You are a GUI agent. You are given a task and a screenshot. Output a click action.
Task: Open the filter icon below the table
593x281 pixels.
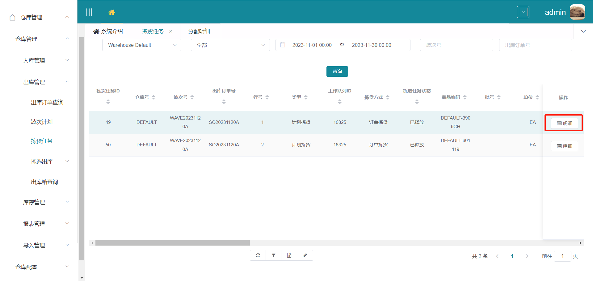click(273, 255)
